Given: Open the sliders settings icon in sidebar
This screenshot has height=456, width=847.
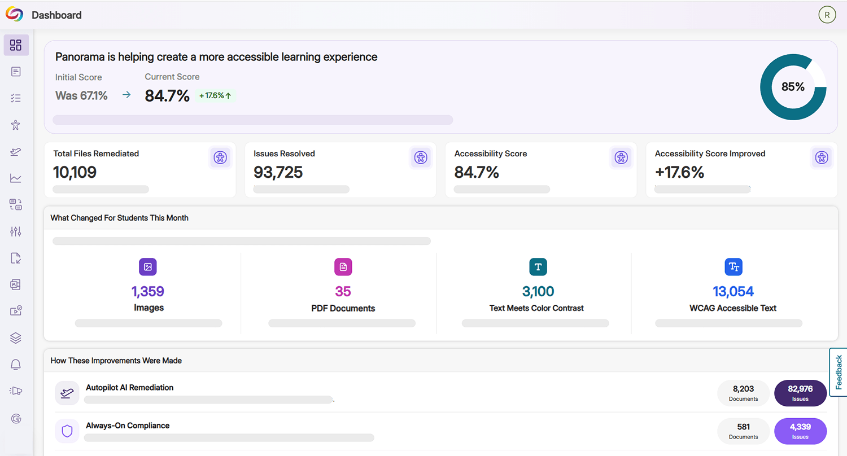Looking at the screenshot, I should [16, 231].
